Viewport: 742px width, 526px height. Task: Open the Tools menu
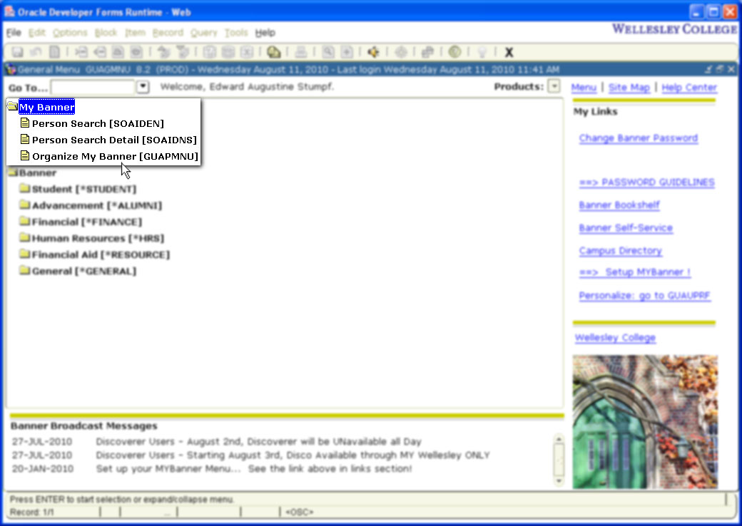tap(236, 33)
